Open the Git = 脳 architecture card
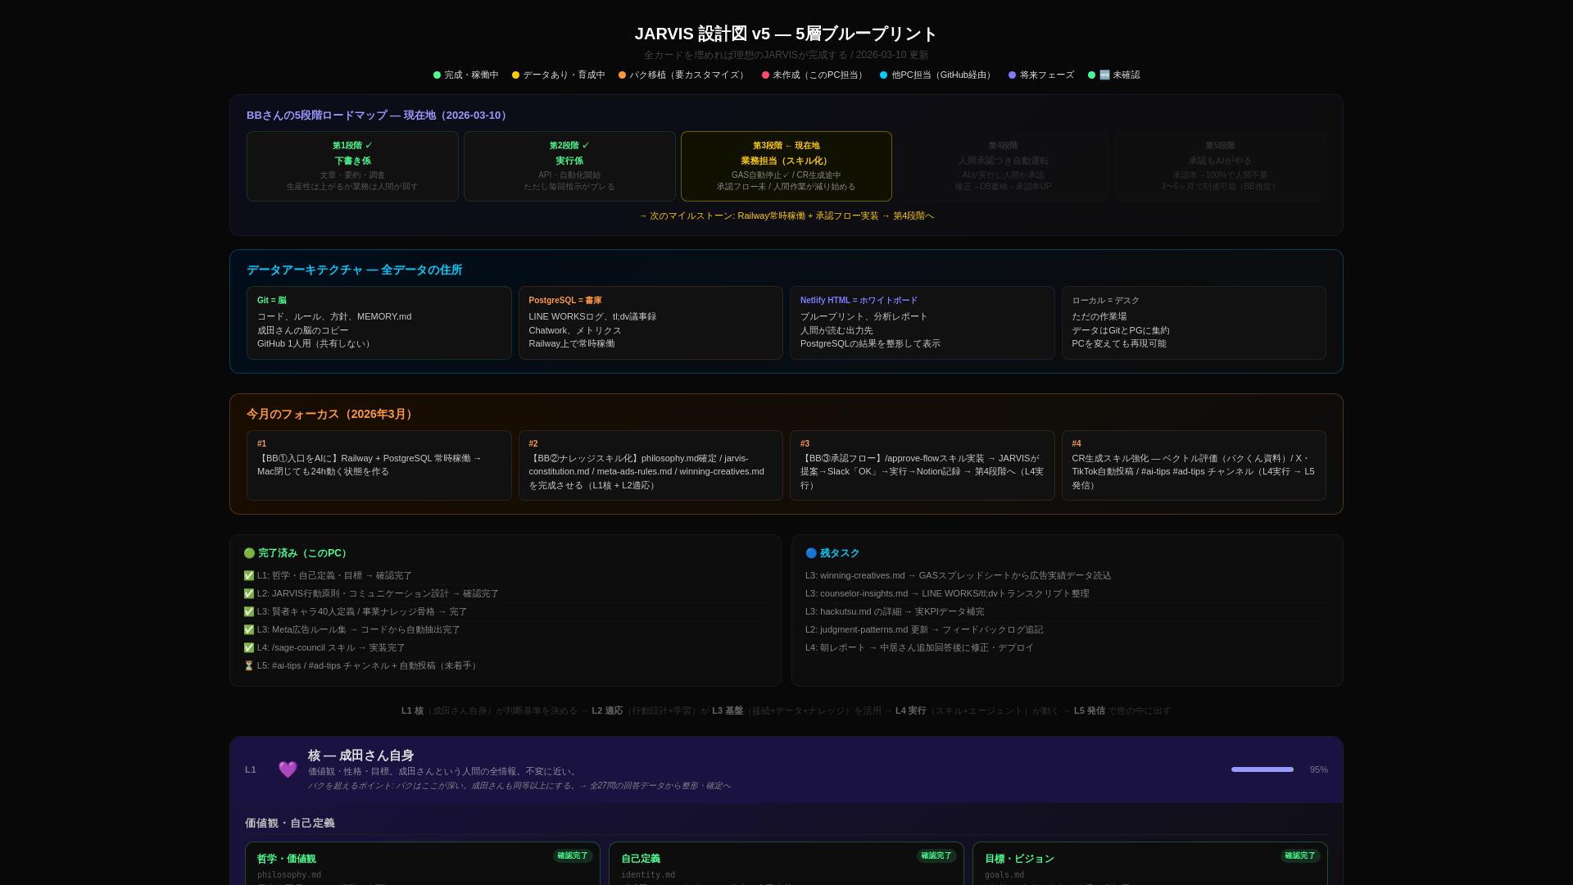The height and width of the screenshot is (885, 1573). (379, 323)
